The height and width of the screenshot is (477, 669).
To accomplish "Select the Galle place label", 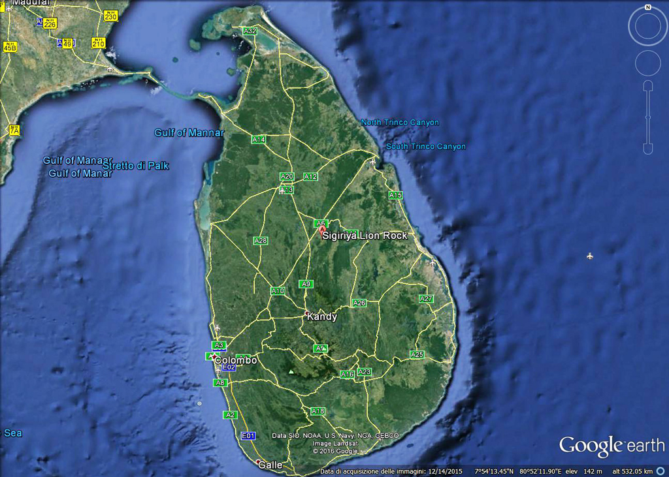I will click(270, 465).
